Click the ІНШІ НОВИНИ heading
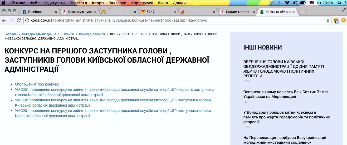Screen dimensions: 347x145 click(x=262, y=48)
